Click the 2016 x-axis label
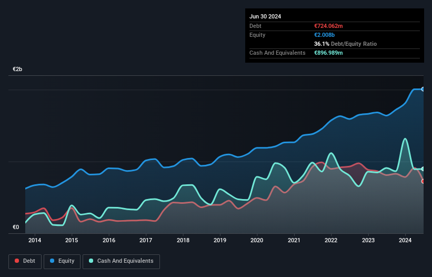The height and width of the screenshot is (277, 432). coord(109,240)
